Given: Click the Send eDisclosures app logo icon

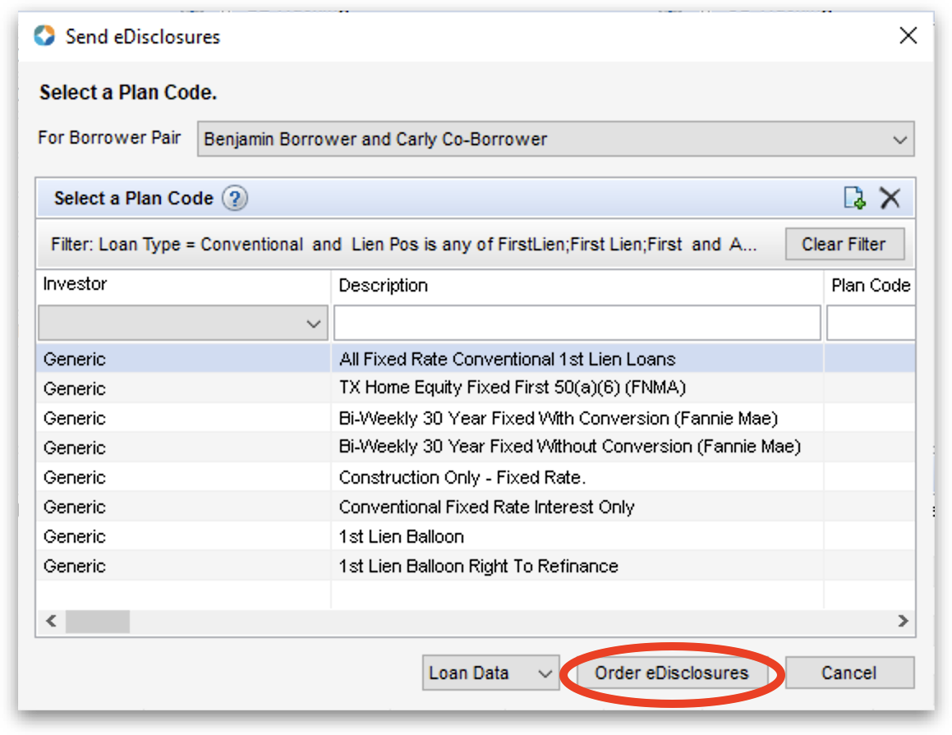Looking at the screenshot, I should pos(44,36).
